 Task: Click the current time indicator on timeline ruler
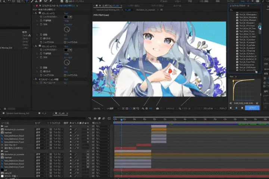point(121,120)
